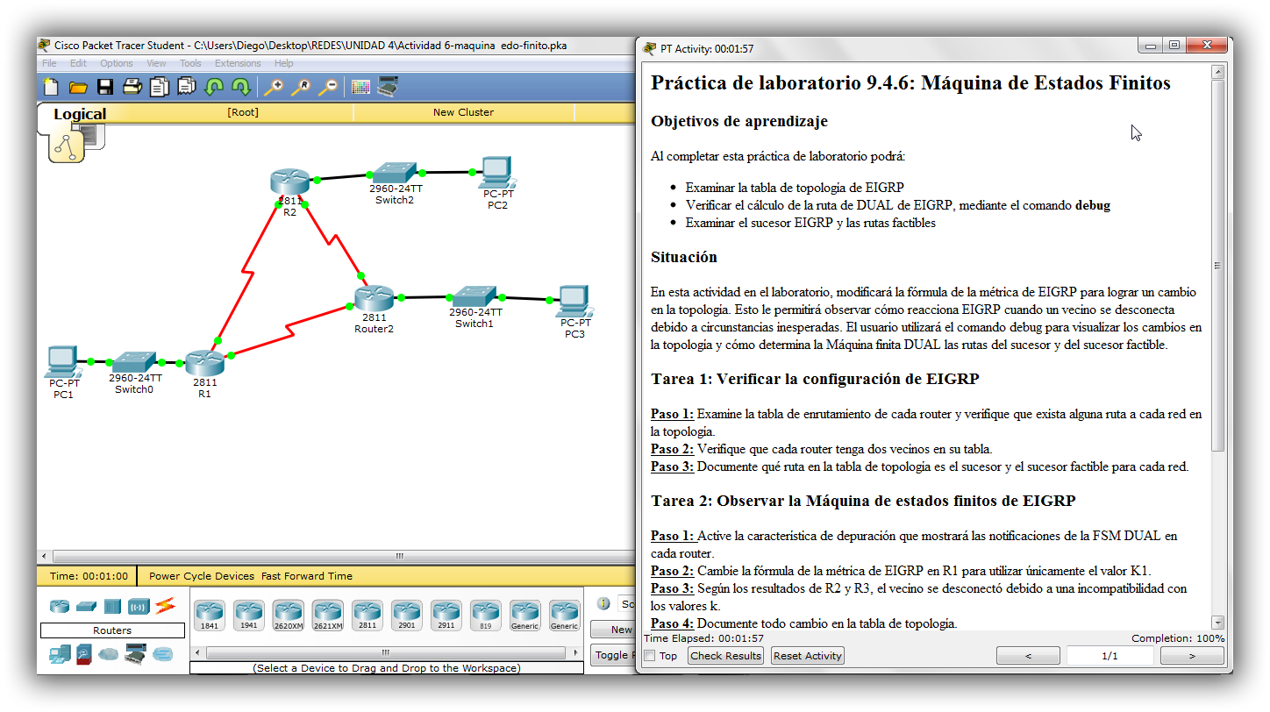
Task: Click the next page arrow in the activity panel
Action: coord(1192,655)
